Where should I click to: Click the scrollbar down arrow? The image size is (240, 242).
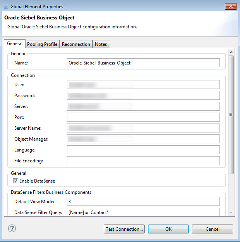click(x=231, y=212)
